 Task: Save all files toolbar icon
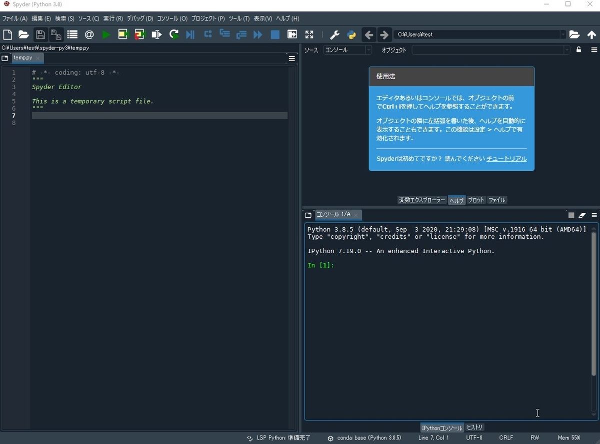click(x=56, y=35)
